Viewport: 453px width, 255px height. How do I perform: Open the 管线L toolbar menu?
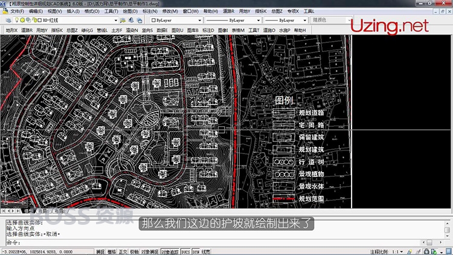102,30
